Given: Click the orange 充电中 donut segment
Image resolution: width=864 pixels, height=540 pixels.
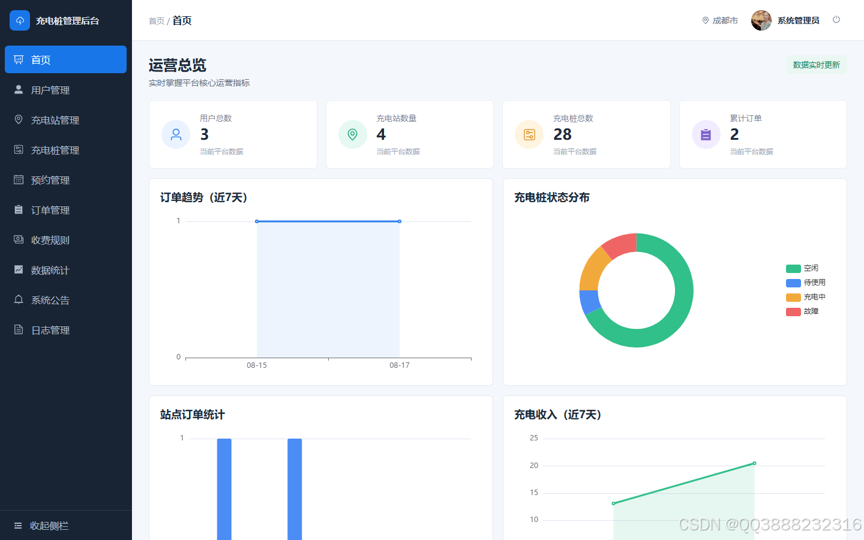Looking at the screenshot, I should 593,269.
